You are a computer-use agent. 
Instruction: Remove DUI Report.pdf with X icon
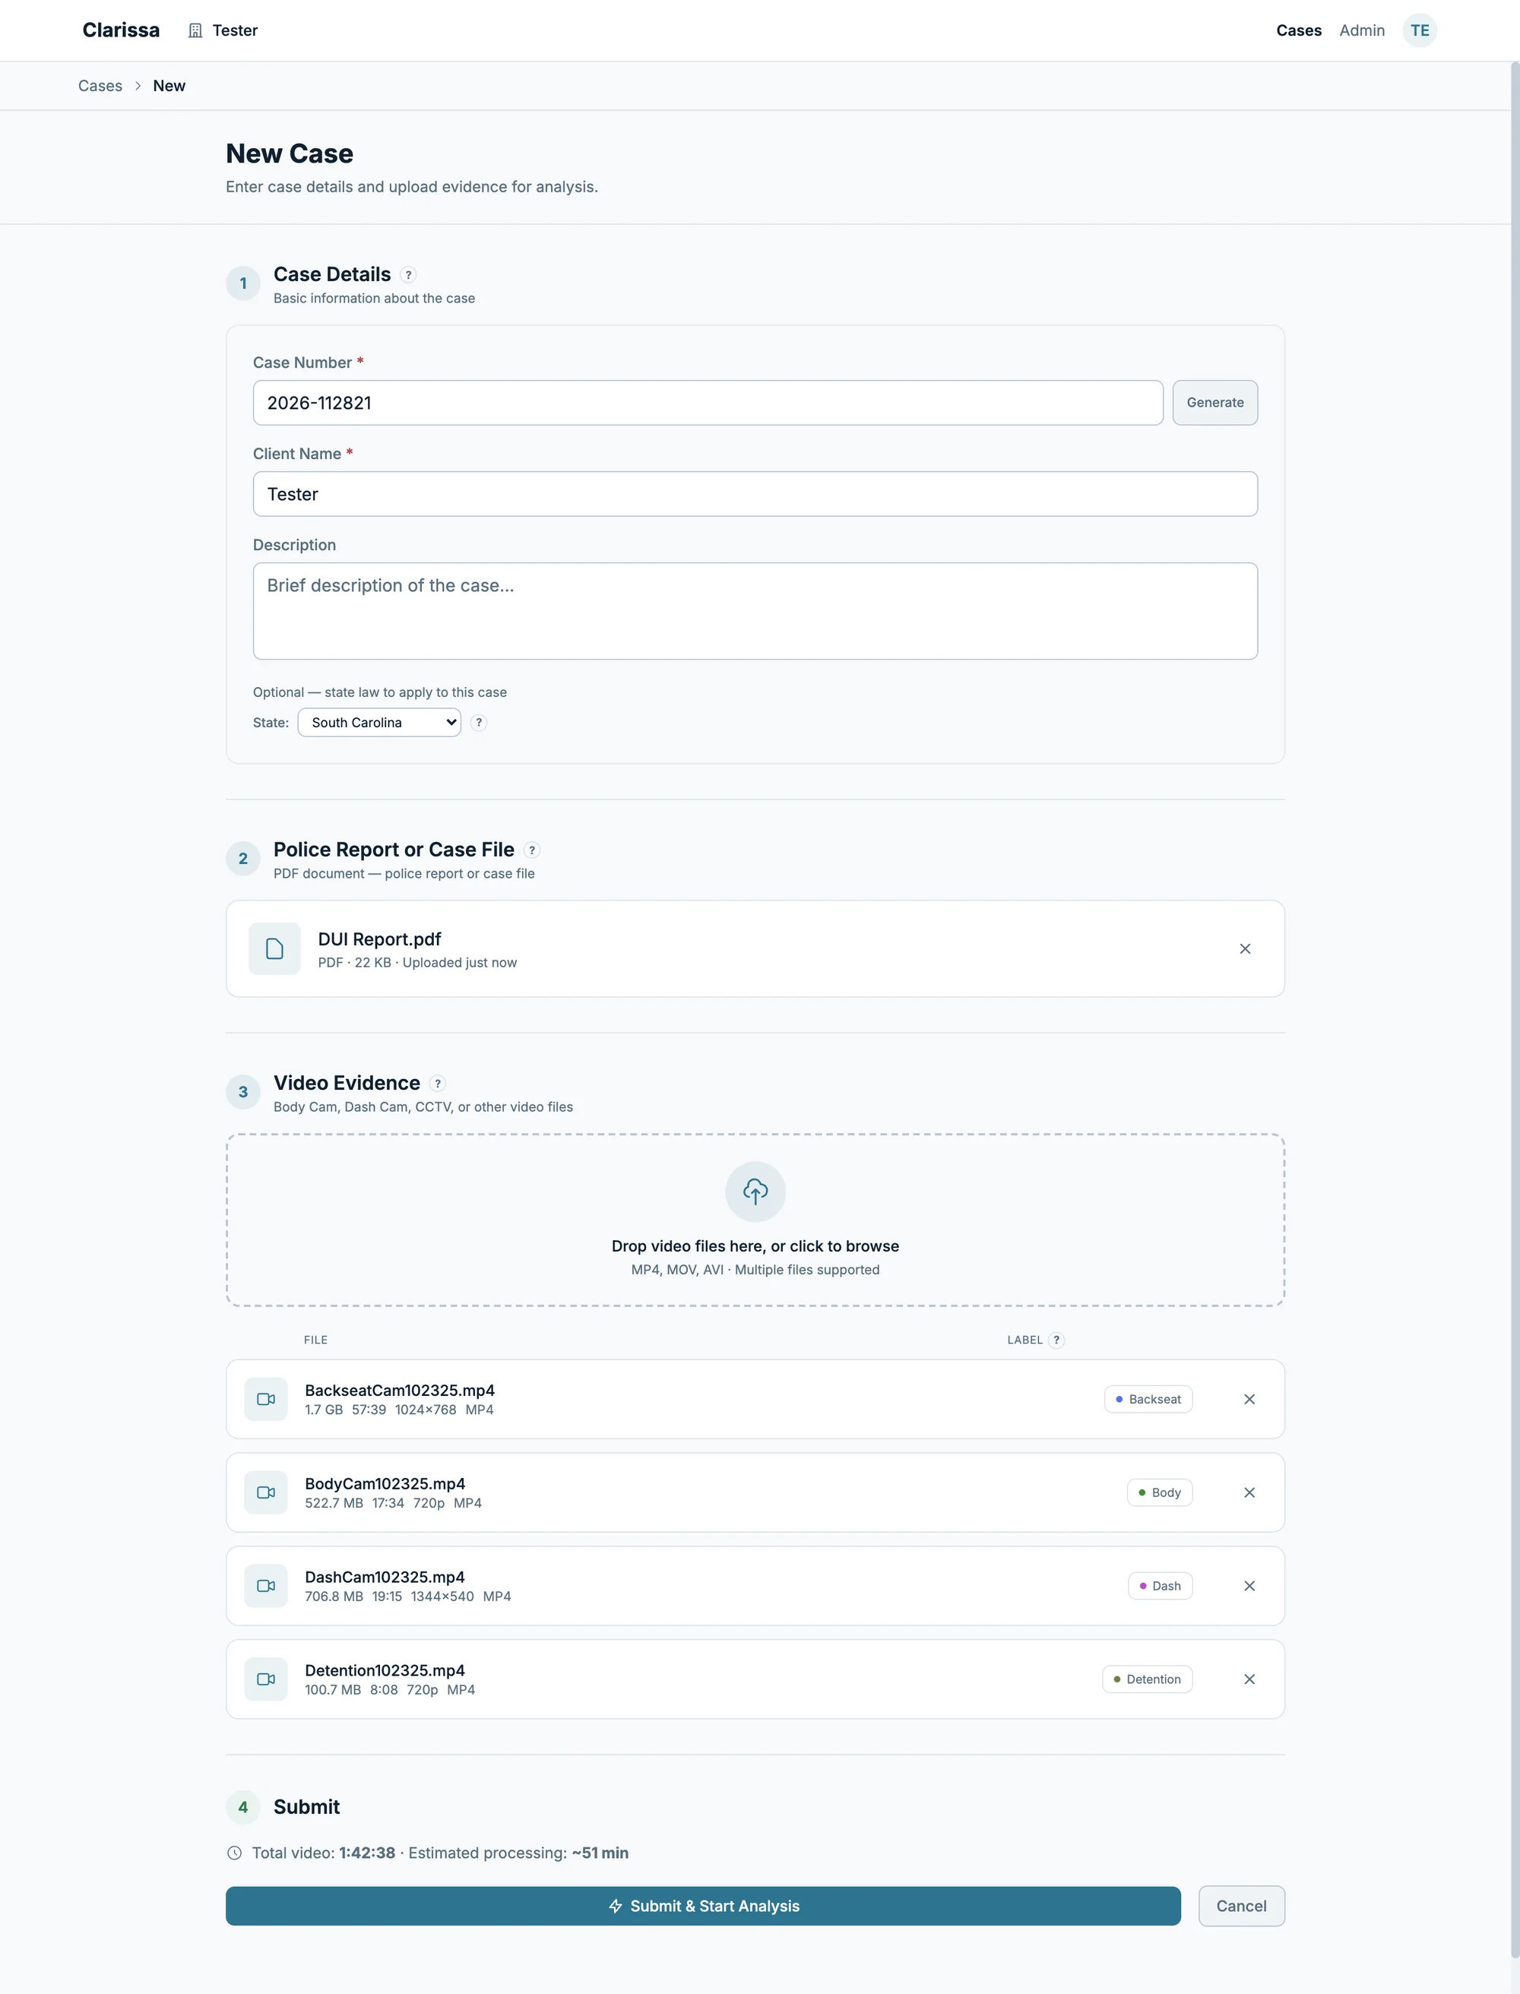click(1245, 949)
